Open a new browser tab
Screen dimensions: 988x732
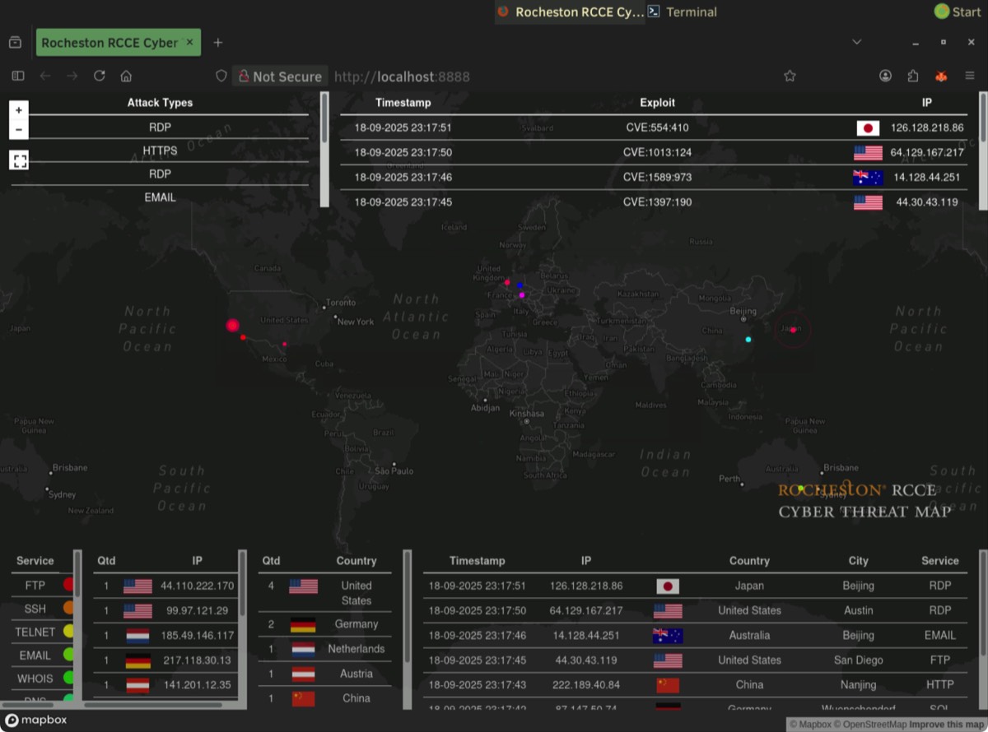218,43
